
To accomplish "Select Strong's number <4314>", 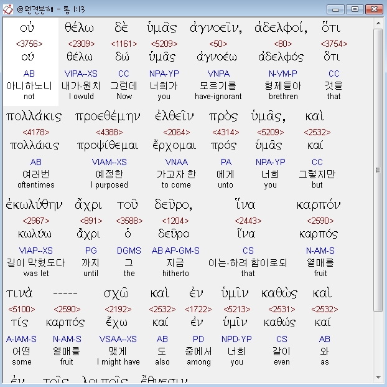I will pyautogui.click(x=226, y=132).
